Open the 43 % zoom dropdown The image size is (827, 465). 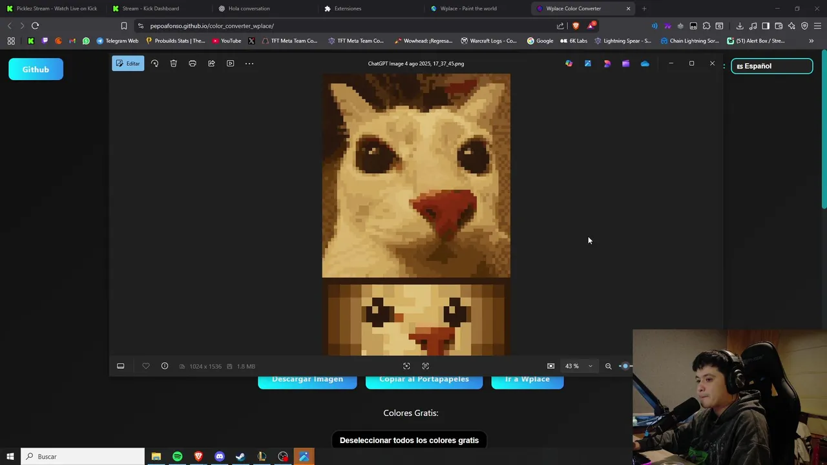579,366
